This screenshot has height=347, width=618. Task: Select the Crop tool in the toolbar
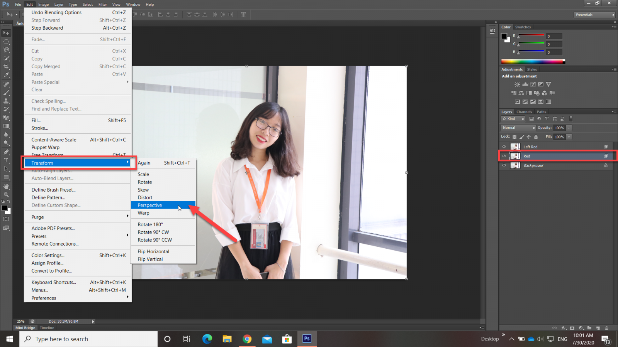(x=6, y=67)
